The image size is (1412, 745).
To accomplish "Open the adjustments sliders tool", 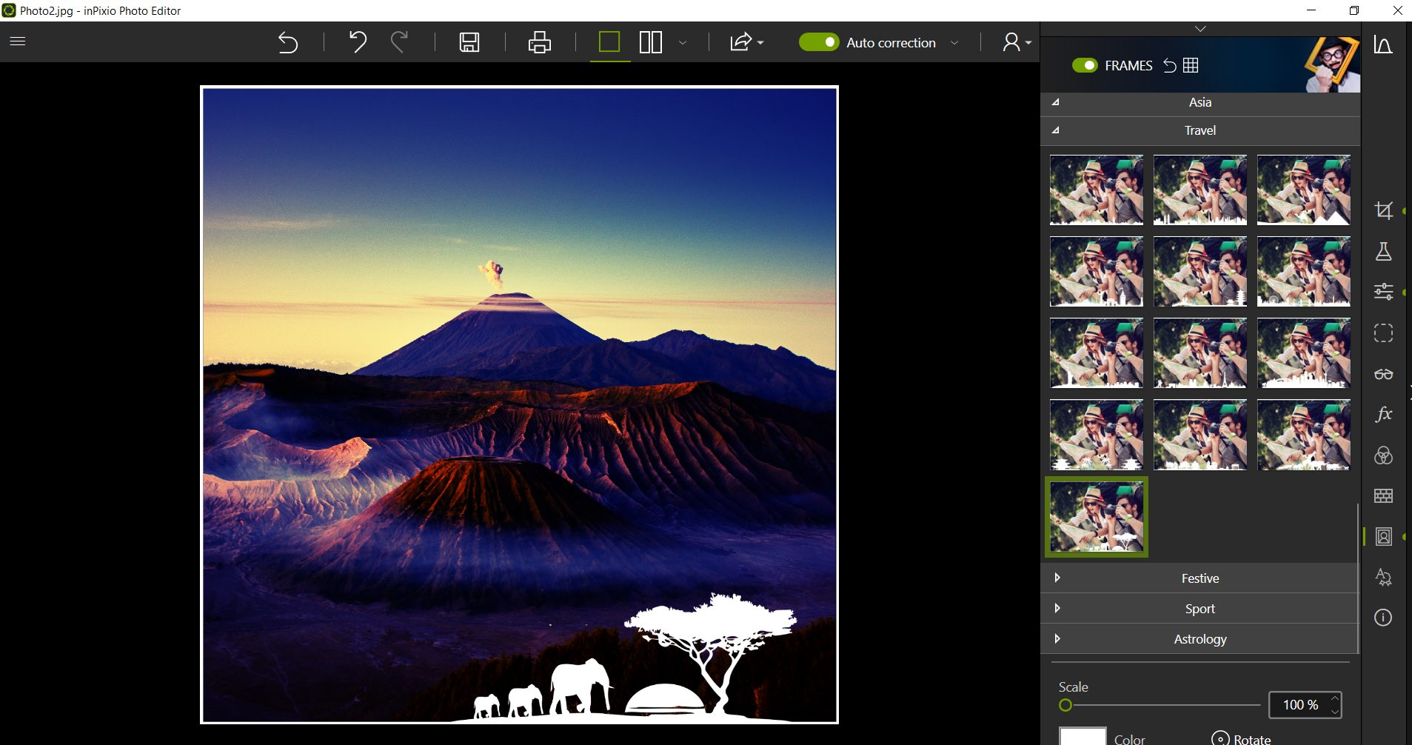I will [1383, 292].
